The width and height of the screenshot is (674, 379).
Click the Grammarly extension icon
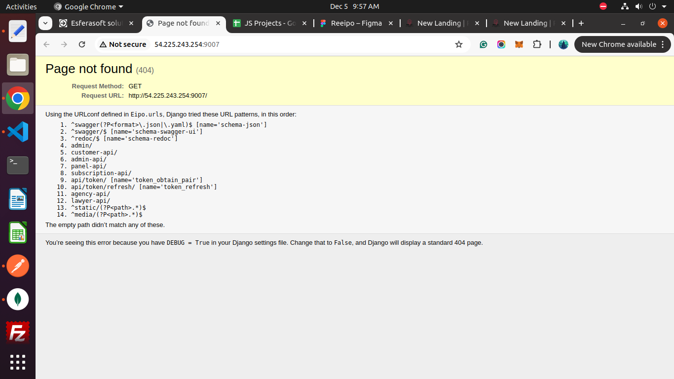[x=484, y=44]
